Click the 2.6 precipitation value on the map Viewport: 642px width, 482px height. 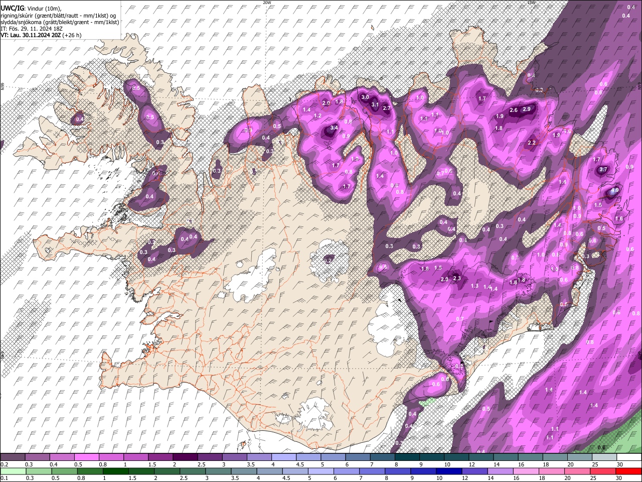(514, 110)
